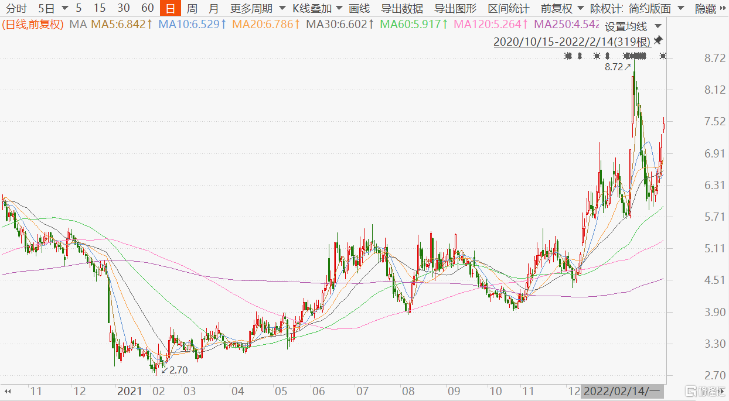Screen dimensions: 729x401
Task: Select the 日 daily K-line period
Action: coord(170,8)
